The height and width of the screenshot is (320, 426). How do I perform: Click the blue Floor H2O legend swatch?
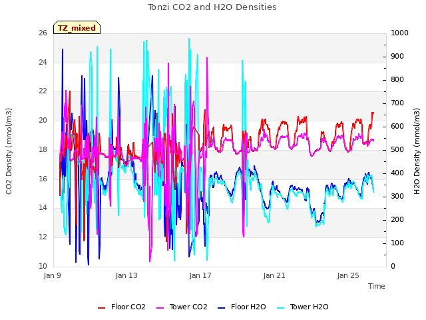click(222, 308)
